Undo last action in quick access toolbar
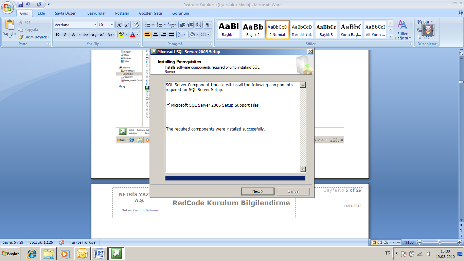The width and height of the screenshot is (464, 261). point(28,4)
